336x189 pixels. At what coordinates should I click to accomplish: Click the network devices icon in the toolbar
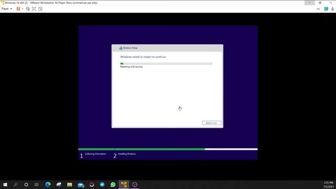pyautogui.click(x=332, y=9)
